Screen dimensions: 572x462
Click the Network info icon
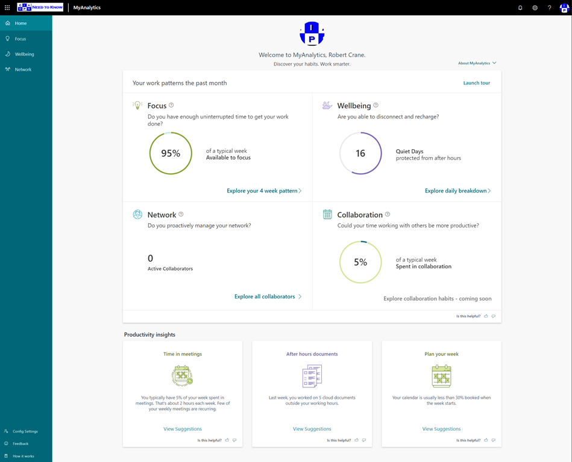pyautogui.click(x=181, y=214)
